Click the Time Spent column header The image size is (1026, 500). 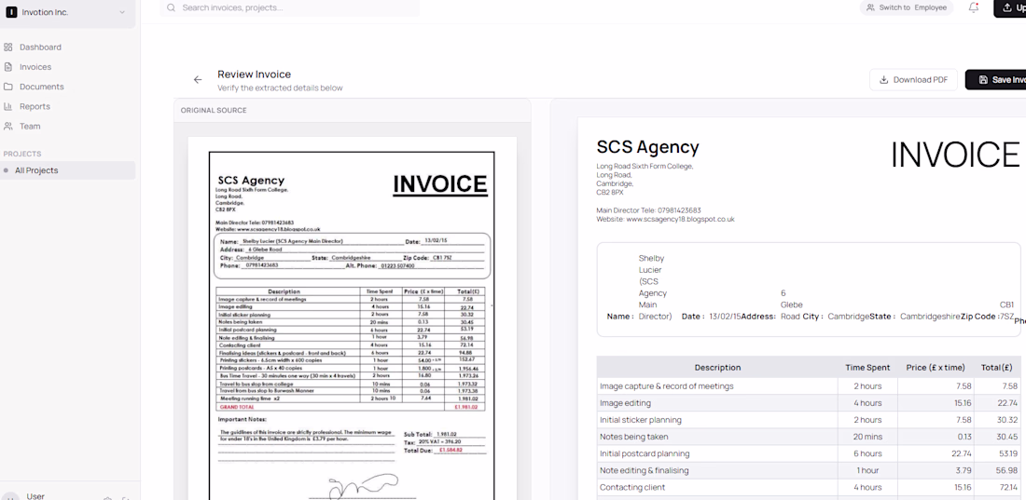867,368
